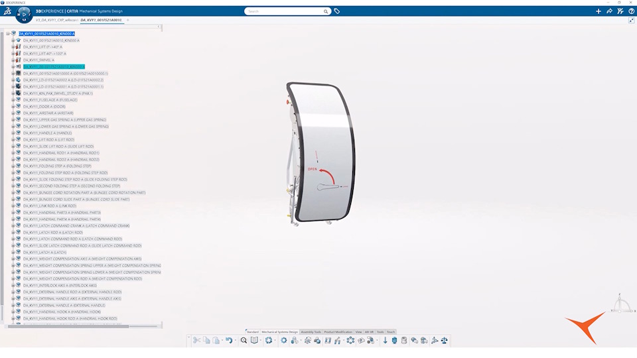637x358 pixels.
Task: Switch to the View toolbar tab
Action: pos(359,332)
